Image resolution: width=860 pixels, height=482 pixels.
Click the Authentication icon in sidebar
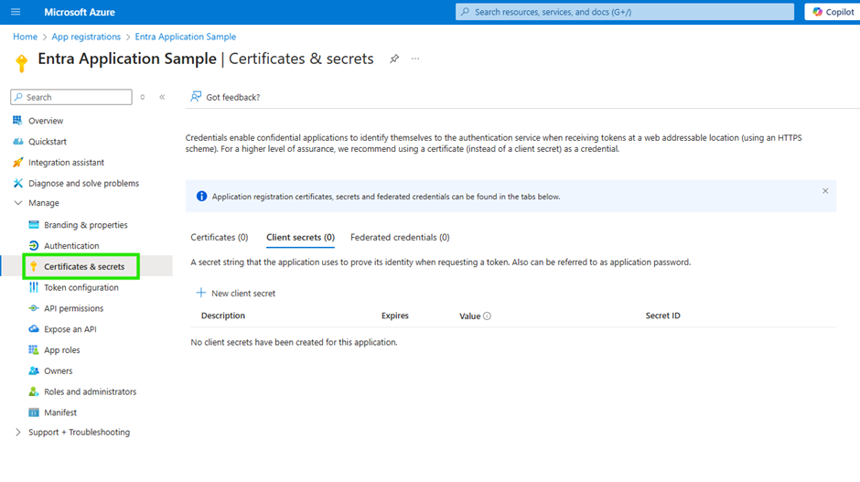pos(34,246)
